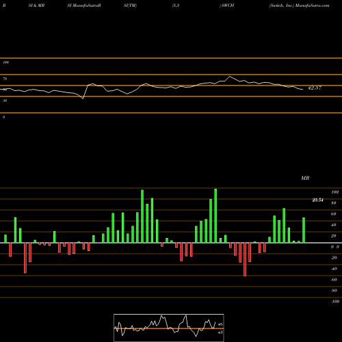The image size is (342, 342).
Task: Click the 46 value in mini chart
Action: click(220, 324)
